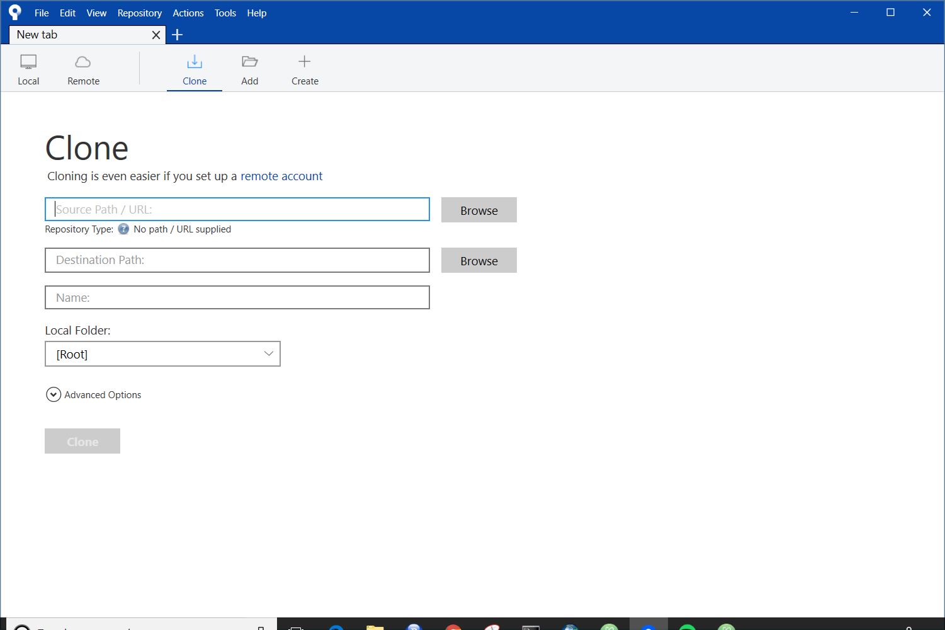The height and width of the screenshot is (630, 945).
Task: Click the Sourcetree logo icon
Action: click(x=15, y=12)
